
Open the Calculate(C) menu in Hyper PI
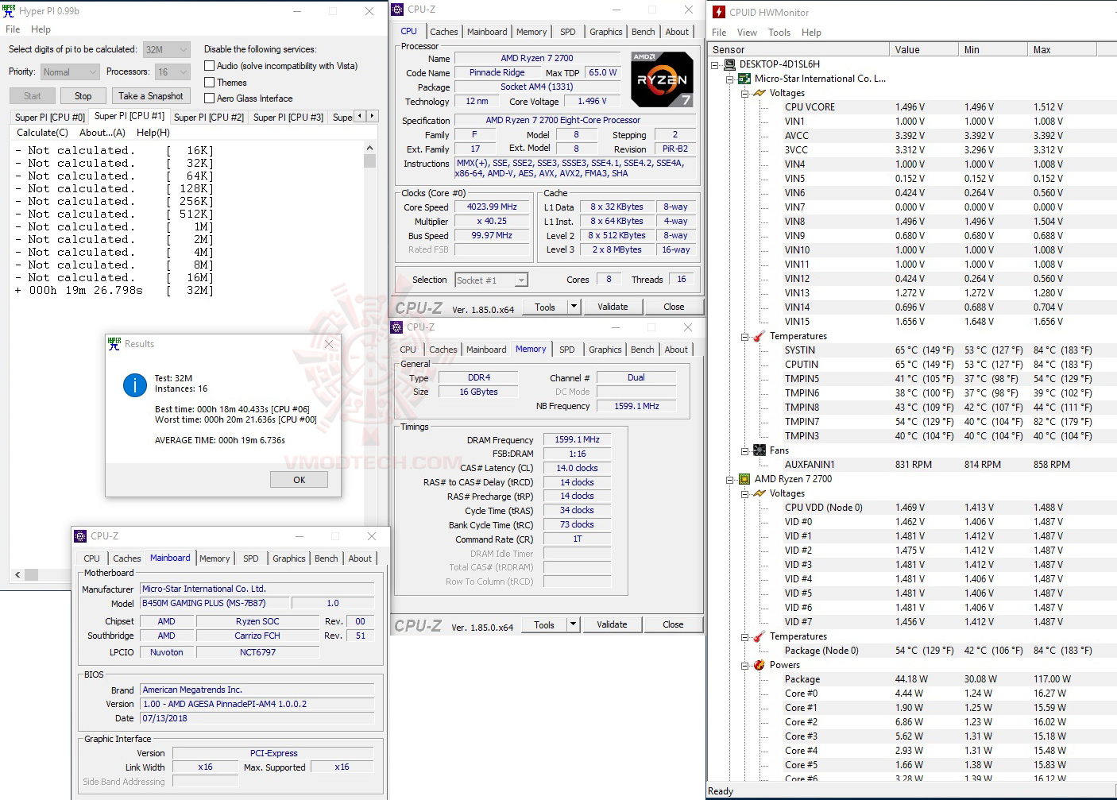tap(43, 133)
